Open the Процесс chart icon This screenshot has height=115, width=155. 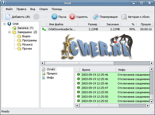44,73
